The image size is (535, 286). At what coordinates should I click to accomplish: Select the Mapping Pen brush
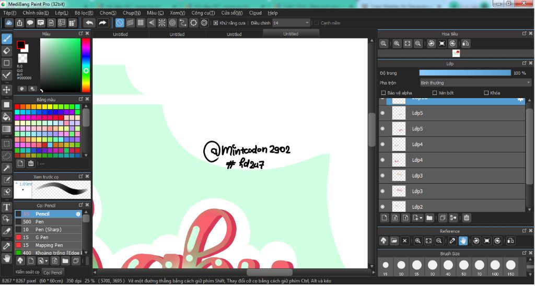point(48,245)
